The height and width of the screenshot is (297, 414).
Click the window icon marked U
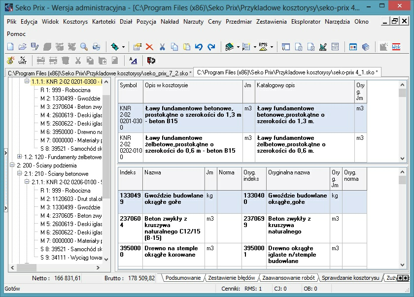(x=286, y=47)
